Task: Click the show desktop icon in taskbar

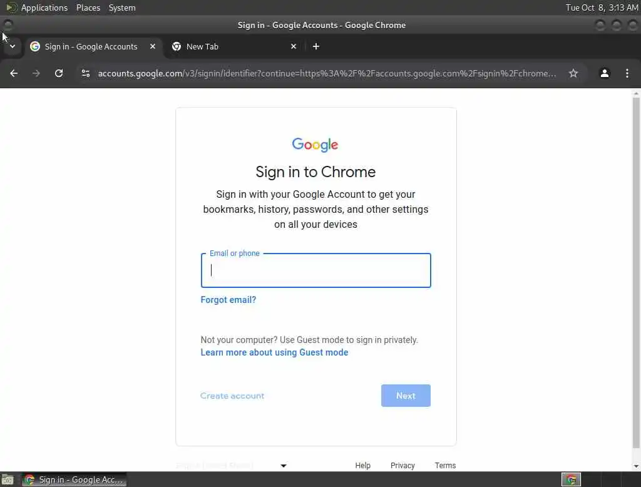Action: pos(8,479)
